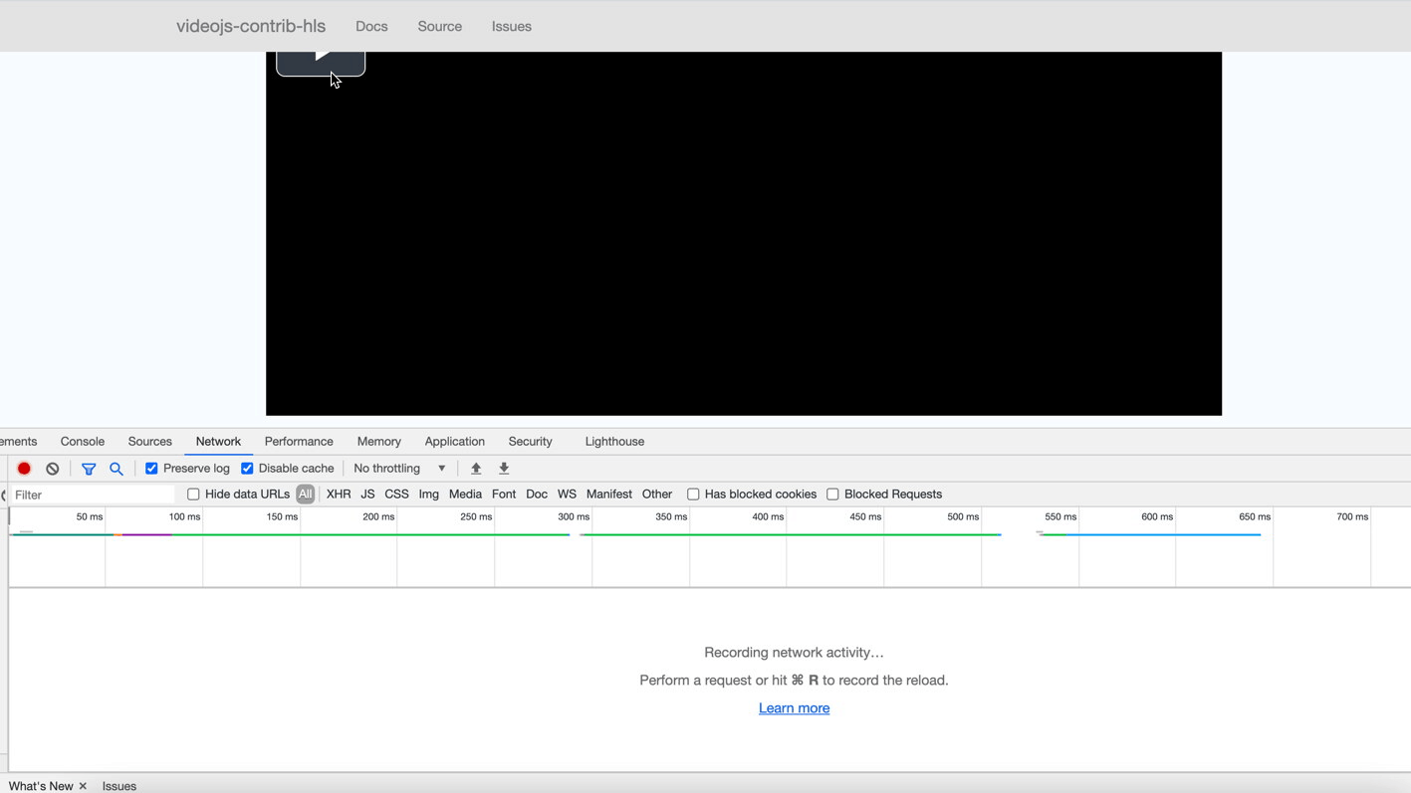Click the 100 ms marker on timeline
Image resolution: width=1411 pixels, height=793 pixels.
tap(184, 517)
